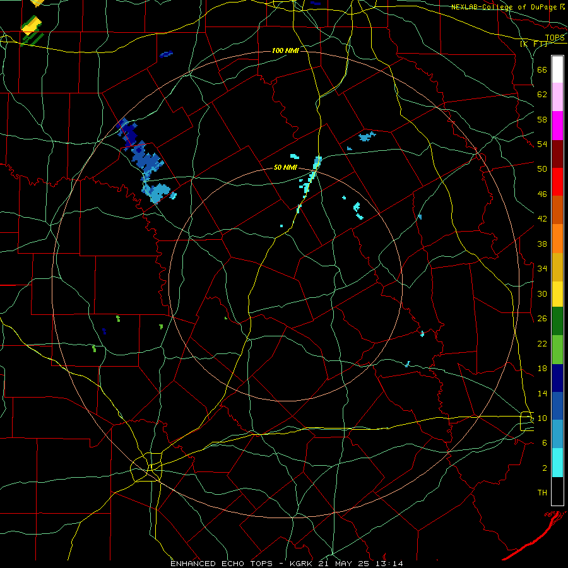Select the dark green legend swatch
This screenshot has width=568, height=568.
click(557, 321)
